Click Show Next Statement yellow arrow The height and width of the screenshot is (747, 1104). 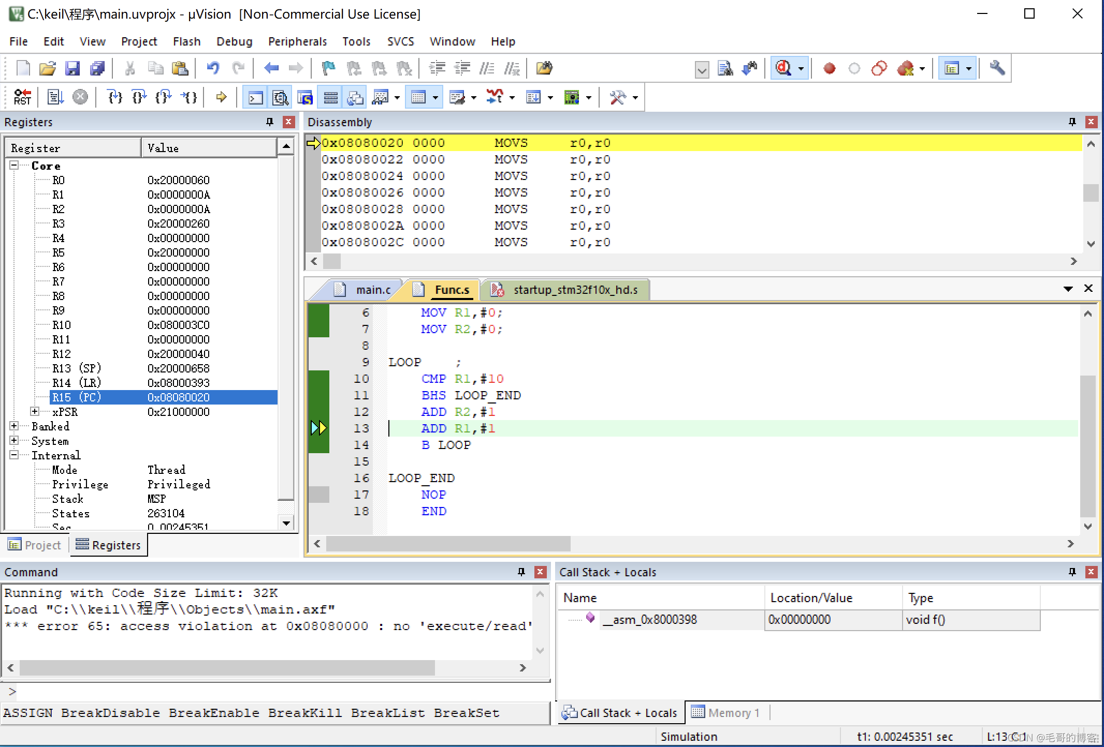tap(221, 97)
